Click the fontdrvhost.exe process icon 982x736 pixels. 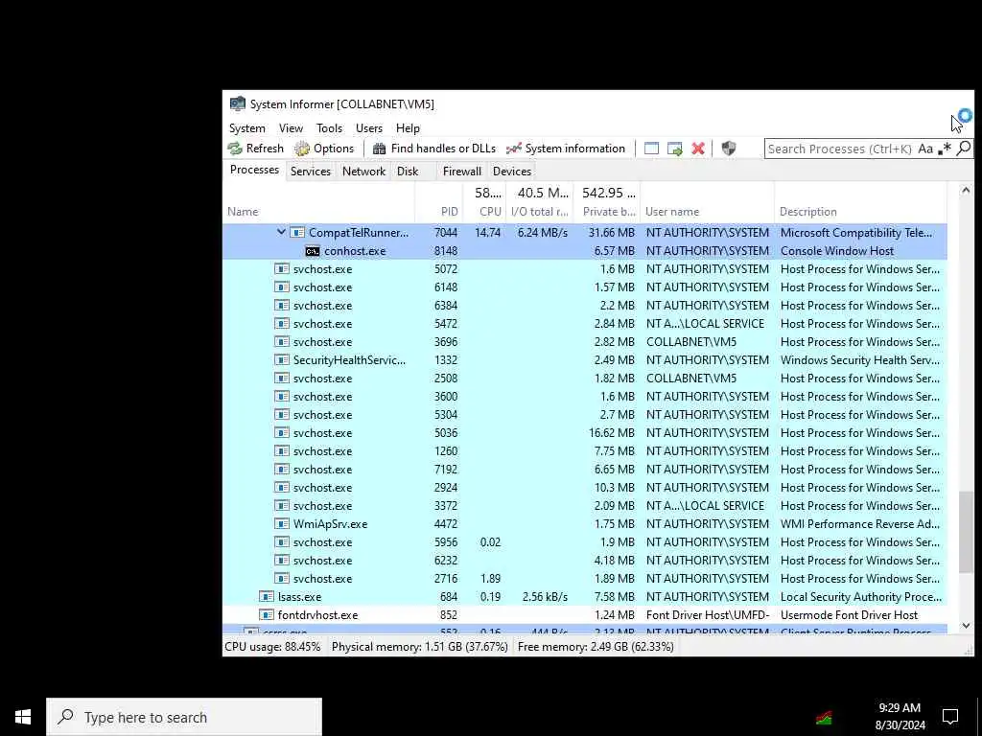point(267,615)
